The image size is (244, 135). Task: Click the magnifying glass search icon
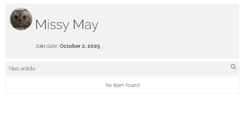click(x=233, y=67)
